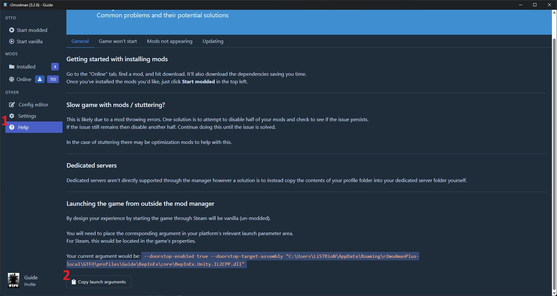Open the Mods not appearing tab
This screenshot has width=557, height=296.
pyautogui.click(x=169, y=41)
